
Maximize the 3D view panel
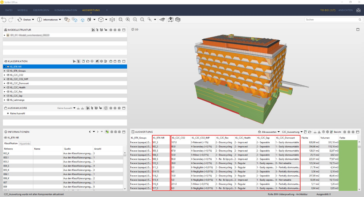coord(358,29)
